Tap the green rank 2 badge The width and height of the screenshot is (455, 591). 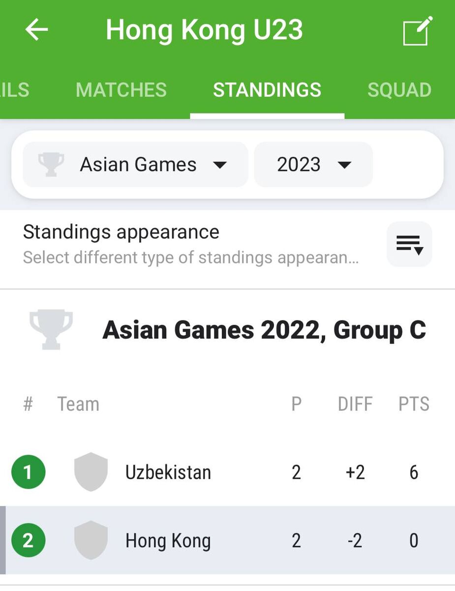coord(28,540)
